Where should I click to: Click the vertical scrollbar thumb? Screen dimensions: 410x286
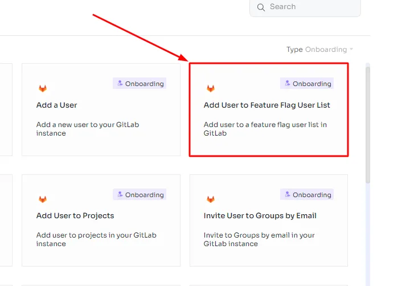pos(368,125)
